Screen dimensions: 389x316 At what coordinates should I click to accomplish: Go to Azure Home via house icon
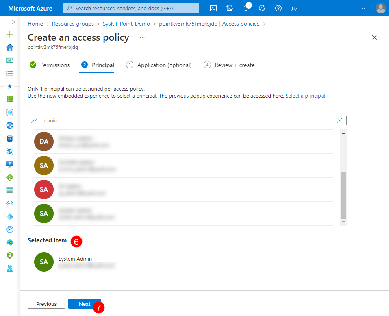click(9, 47)
